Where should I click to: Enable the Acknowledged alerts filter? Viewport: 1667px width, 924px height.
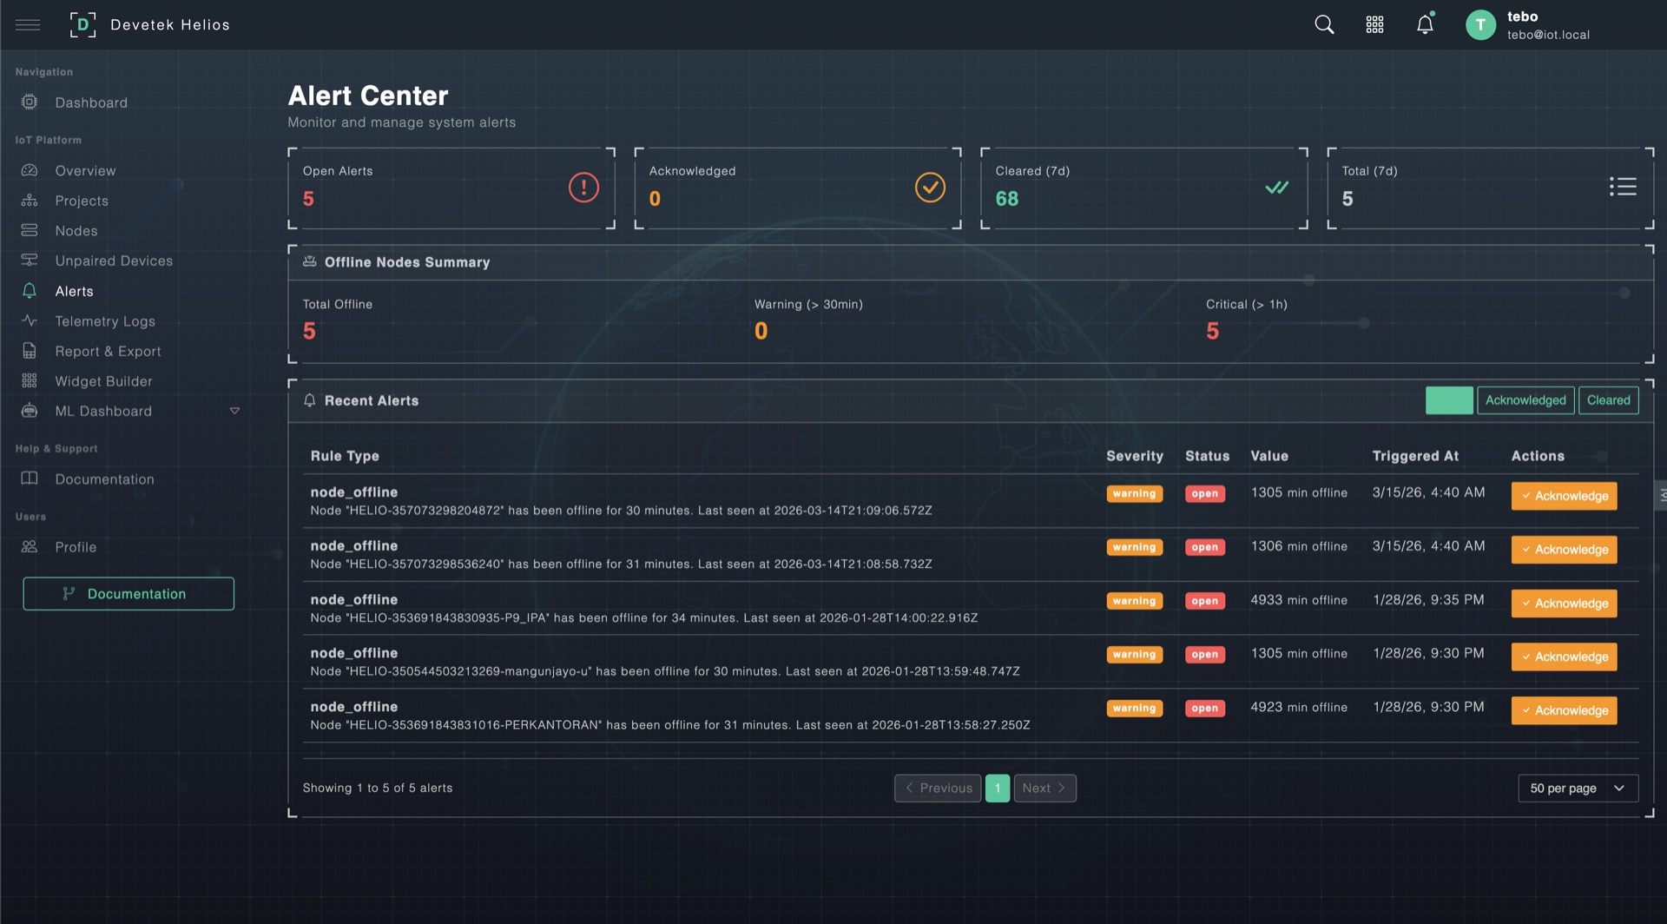[x=1525, y=400]
